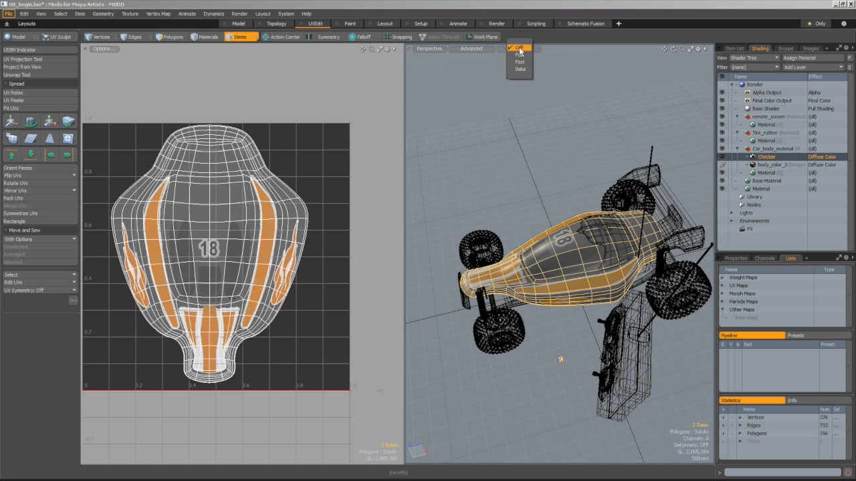This screenshot has height=481, width=856.
Task: Click the move-down green arrow UV icon
Action: coord(30,155)
